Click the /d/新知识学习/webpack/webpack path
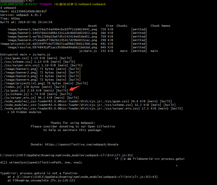Viewport: 217px width, 185px height. coord(80,4)
